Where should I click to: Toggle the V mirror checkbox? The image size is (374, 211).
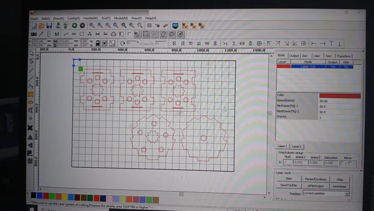click(350, 163)
